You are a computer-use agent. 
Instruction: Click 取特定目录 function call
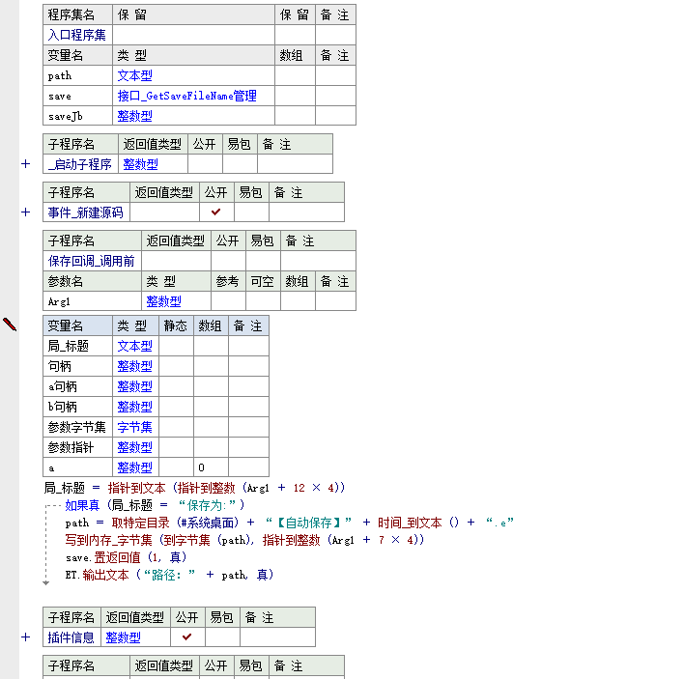pos(140,523)
